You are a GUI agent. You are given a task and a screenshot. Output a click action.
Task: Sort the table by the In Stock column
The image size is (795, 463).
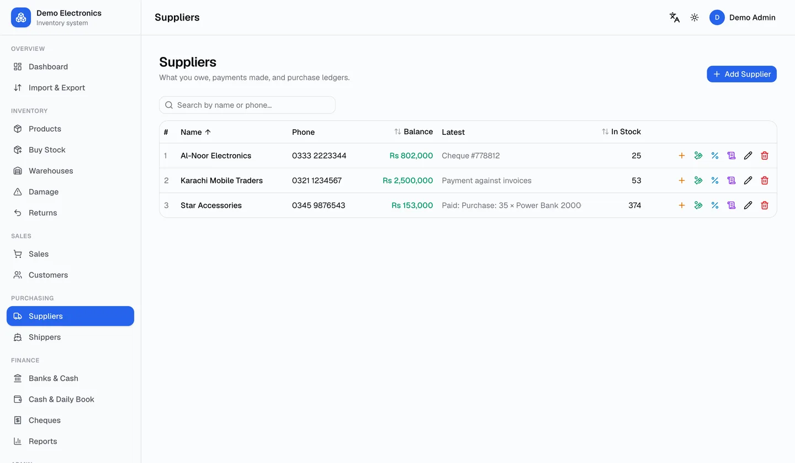point(621,131)
